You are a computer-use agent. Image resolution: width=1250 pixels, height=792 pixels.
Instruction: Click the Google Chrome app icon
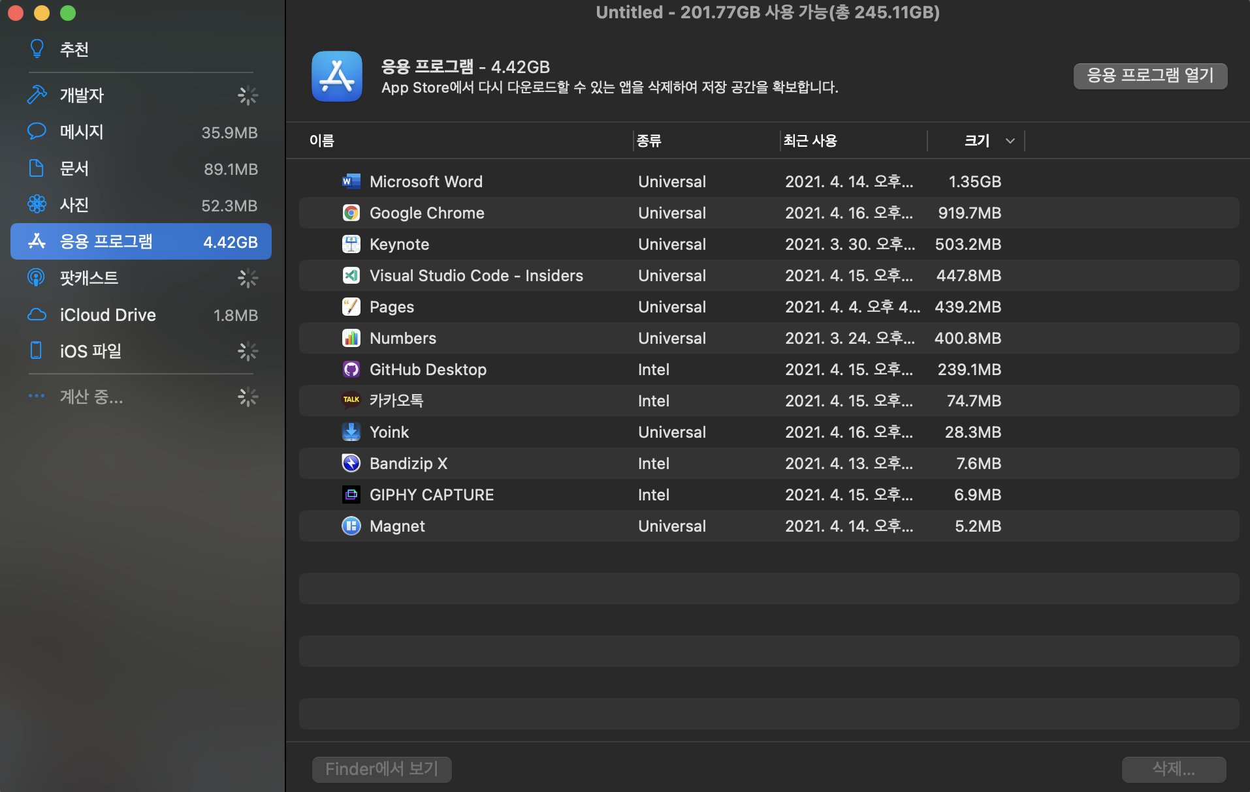351,213
